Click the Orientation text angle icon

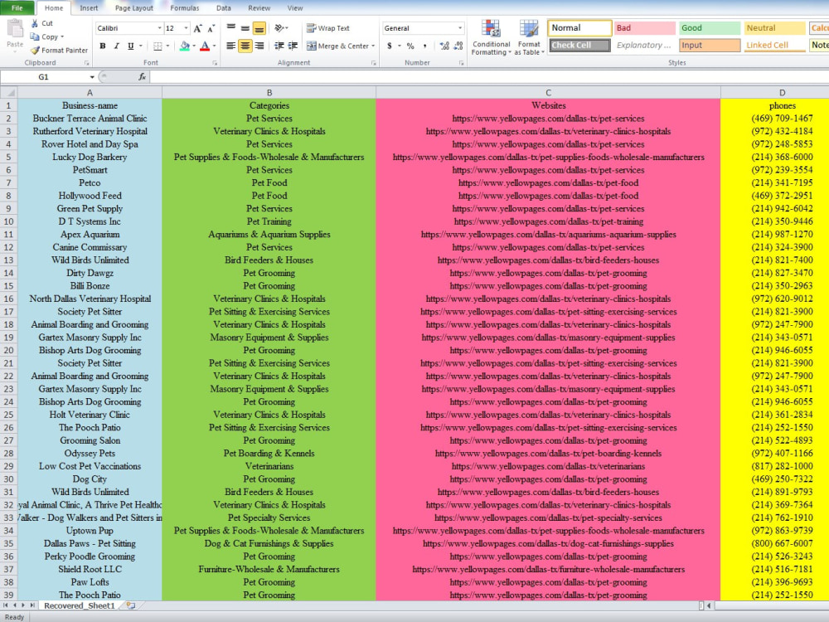(x=279, y=28)
